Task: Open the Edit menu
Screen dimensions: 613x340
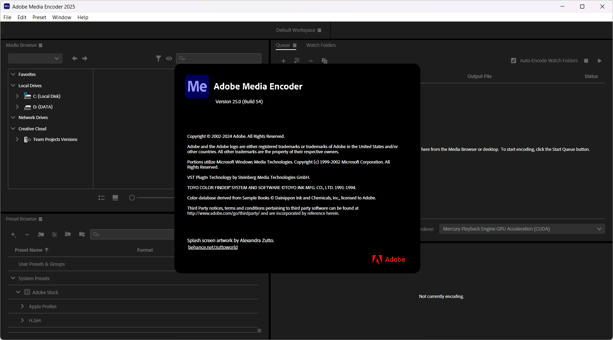Action: click(x=22, y=17)
